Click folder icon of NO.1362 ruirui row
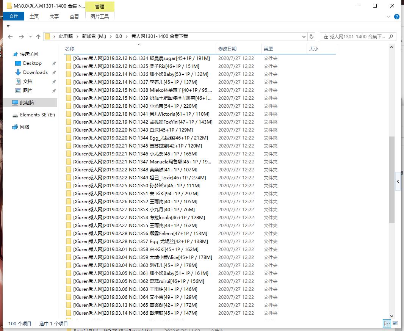Viewport: 404px width, 331px height. coord(69,281)
